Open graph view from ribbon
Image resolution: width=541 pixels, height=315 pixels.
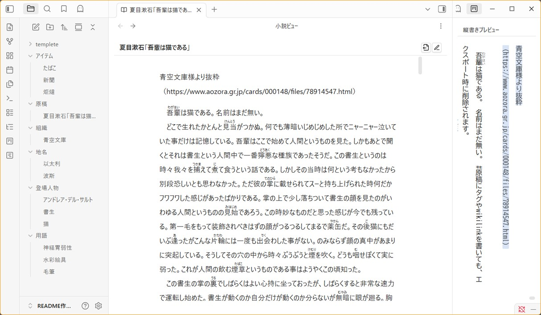tap(9, 41)
